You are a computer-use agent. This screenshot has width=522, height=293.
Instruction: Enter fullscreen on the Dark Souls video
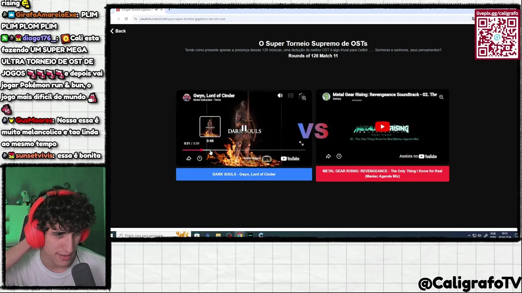(x=301, y=143)
